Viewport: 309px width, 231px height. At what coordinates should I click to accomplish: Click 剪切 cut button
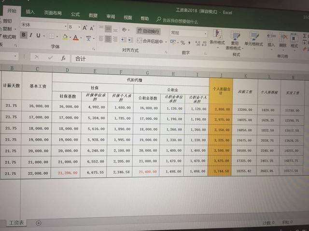(x=6, y=21)
